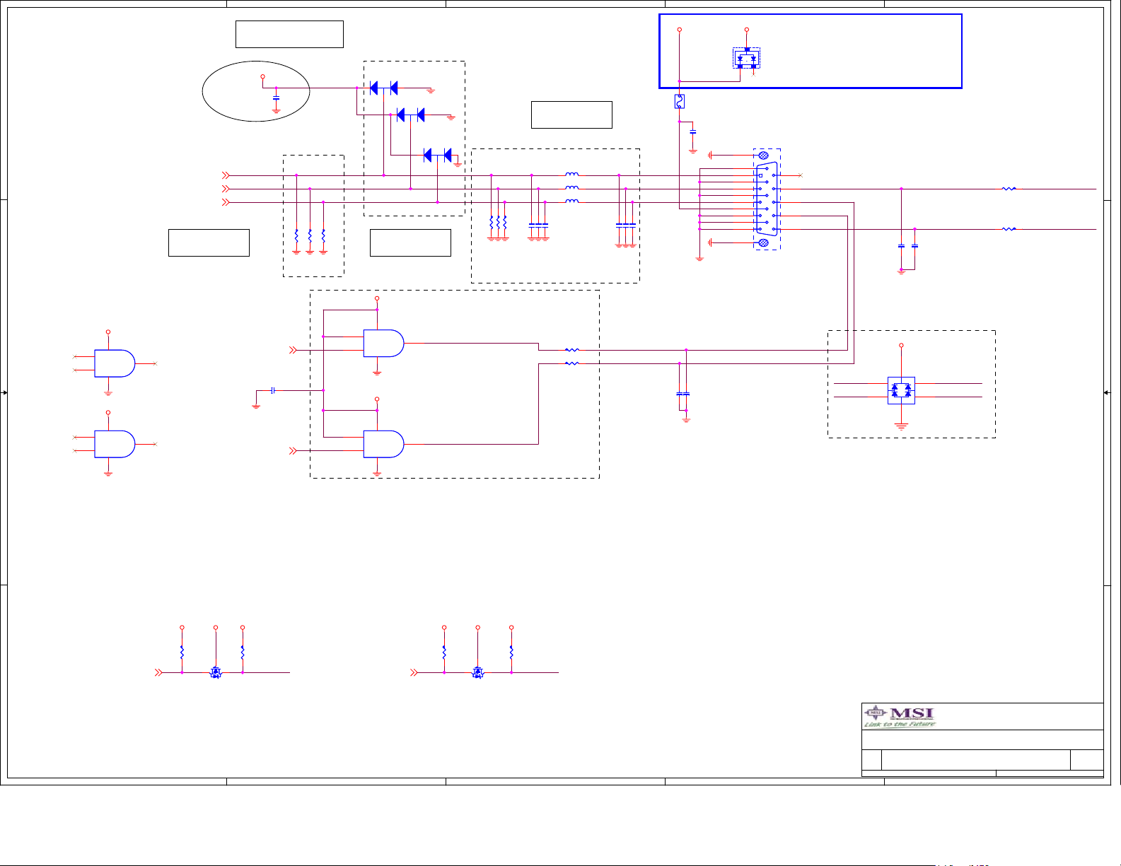Image resolution: width=1121 pixels, height=866 pixels.
Task: Select the upper series resistor after the AND gates
Action: coord(572,350)
